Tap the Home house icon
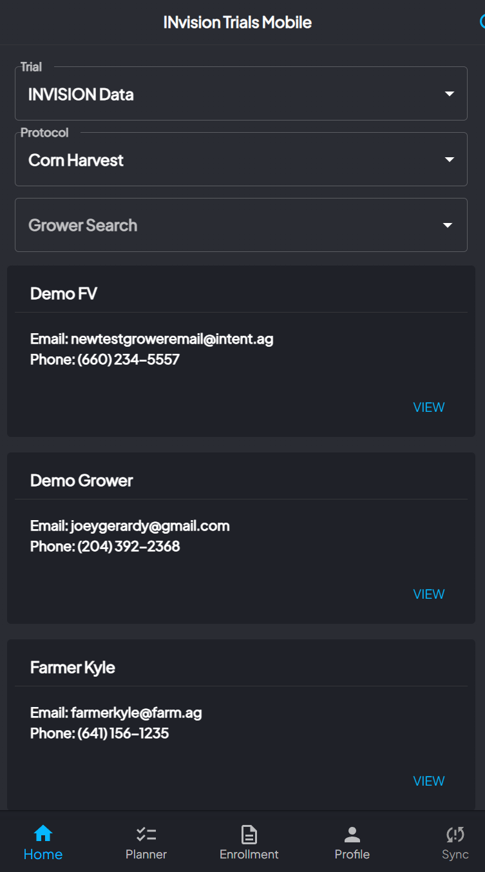Viewport: 485px width, 872px height. (x=43, y=834)
